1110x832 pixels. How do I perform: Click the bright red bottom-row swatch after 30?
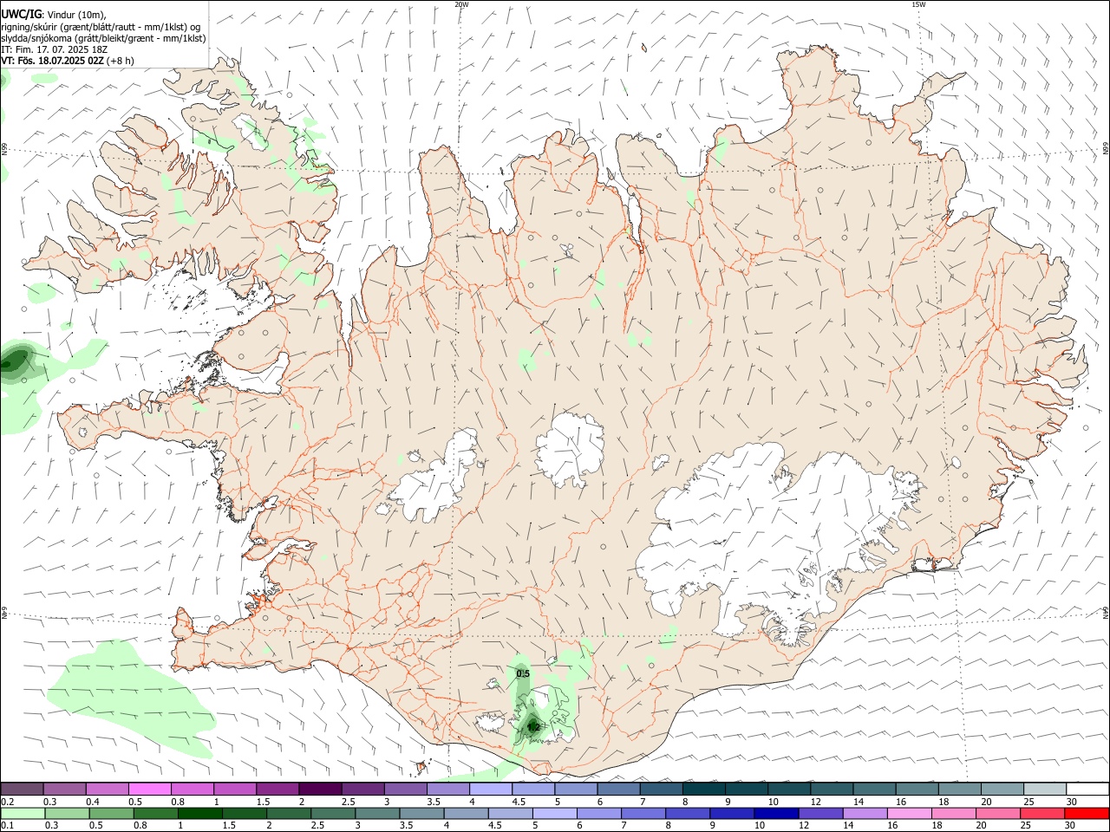point(1087,813)
